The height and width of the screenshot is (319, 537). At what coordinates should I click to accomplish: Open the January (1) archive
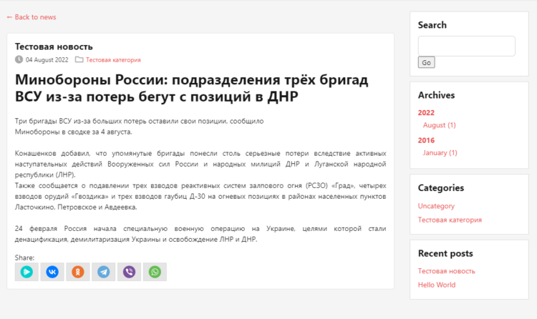tap(440, 153)
